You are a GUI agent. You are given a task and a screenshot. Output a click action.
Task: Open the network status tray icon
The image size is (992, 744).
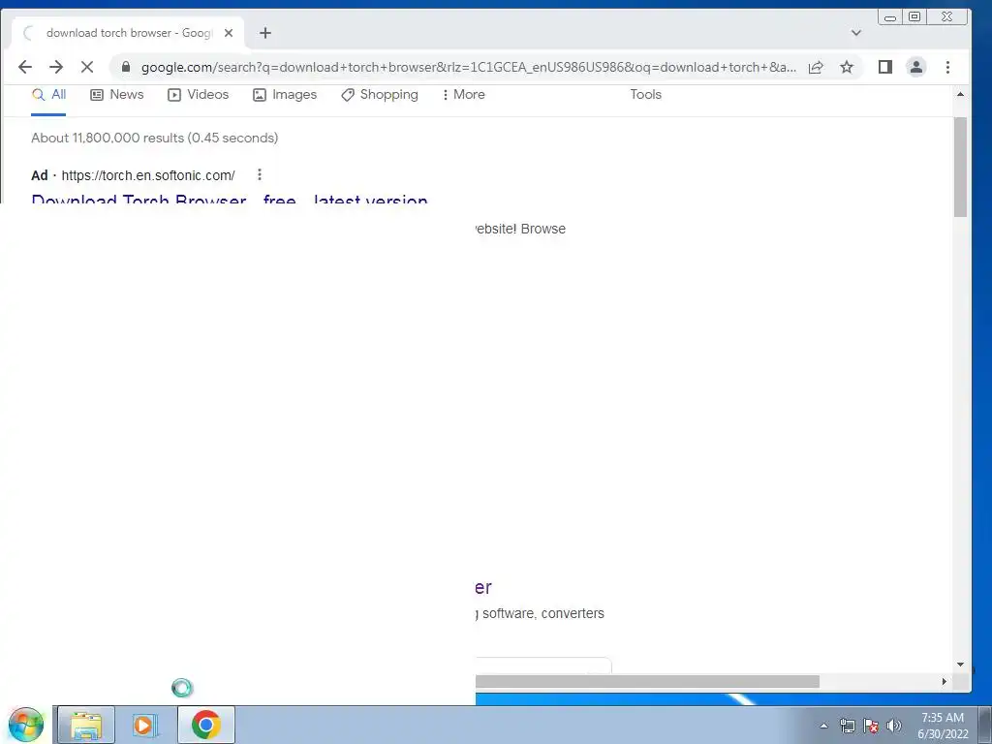click(847, 726)
